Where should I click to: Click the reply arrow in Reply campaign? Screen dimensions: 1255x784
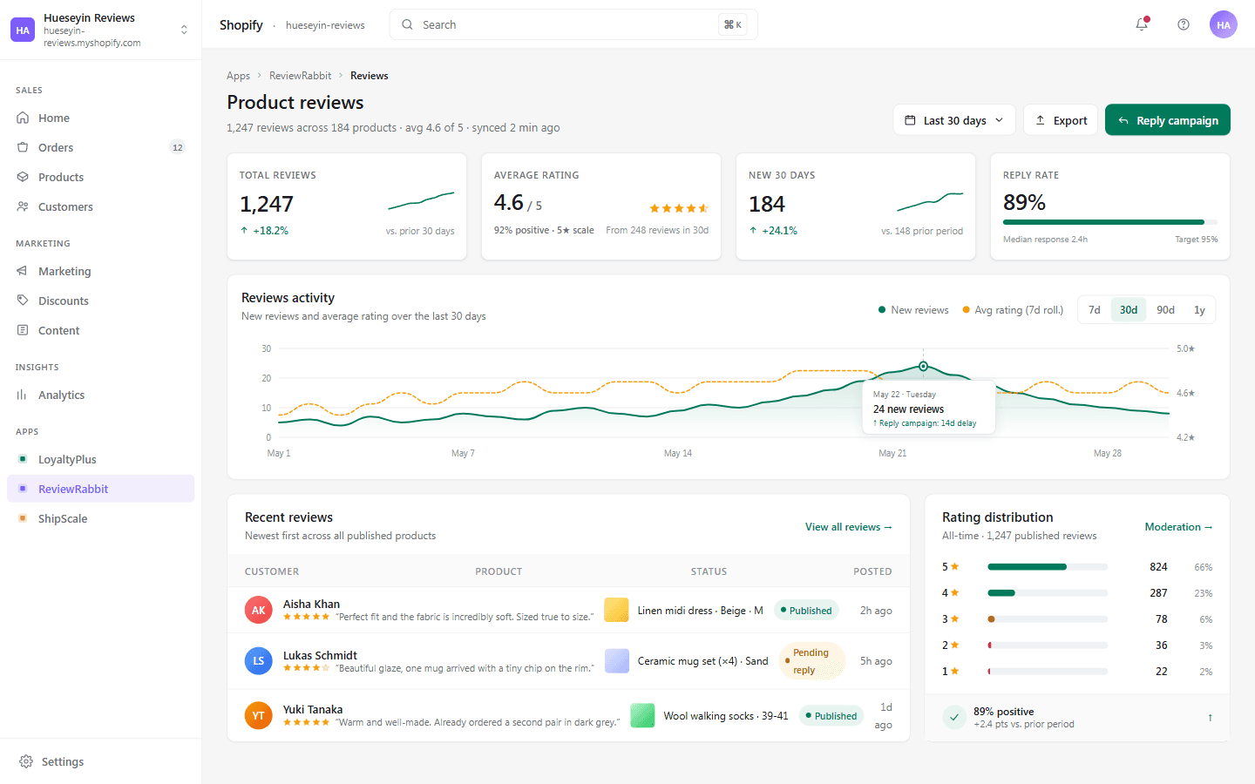(1123, 120)
